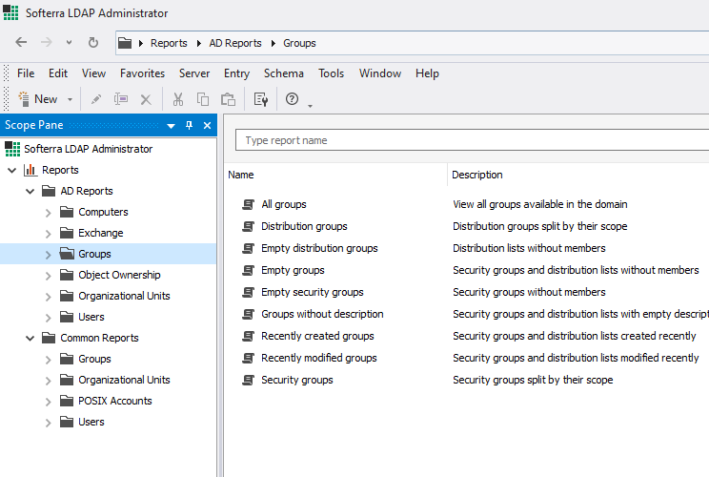Click the Cut scissors icon

(x=178, y=99)
